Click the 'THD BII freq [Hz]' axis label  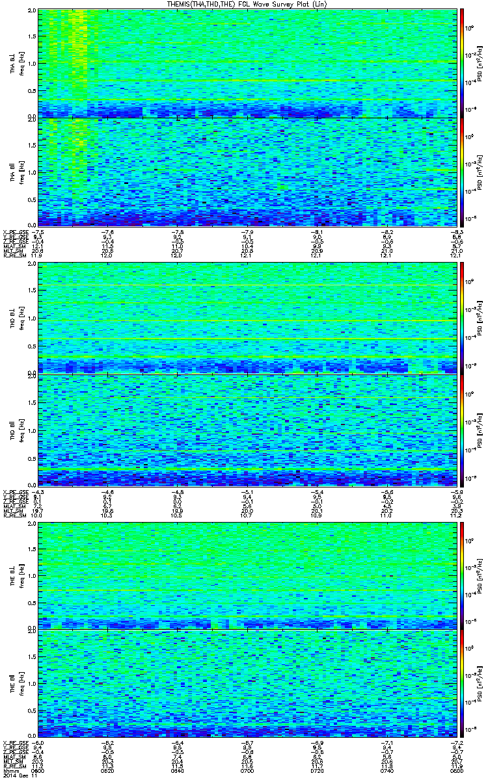[x=16, y=430]
